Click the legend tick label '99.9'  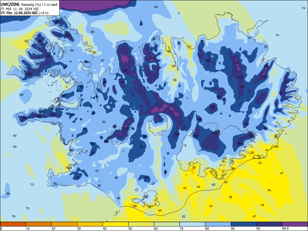(285, 229)
